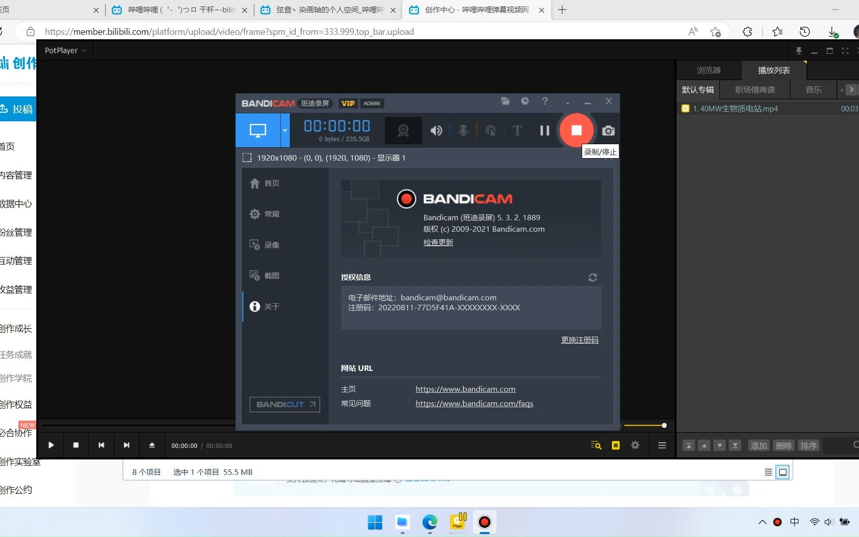Viewport: 859px width, 537px height.
Task: Move playlist item to top
Action: click(x=688, y=446)
